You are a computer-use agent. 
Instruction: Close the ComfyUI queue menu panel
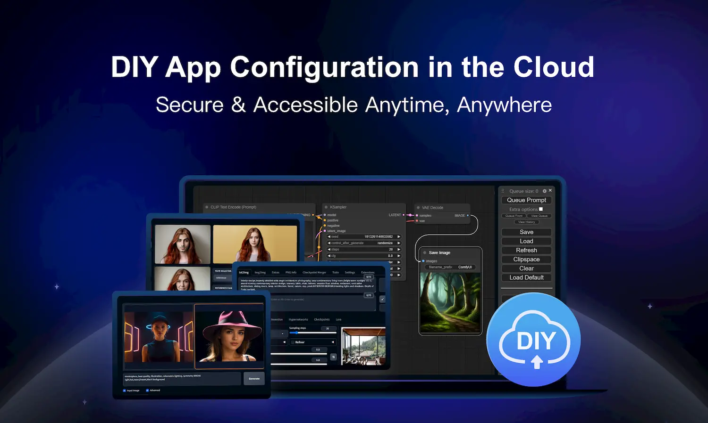(x=550, y=190)
